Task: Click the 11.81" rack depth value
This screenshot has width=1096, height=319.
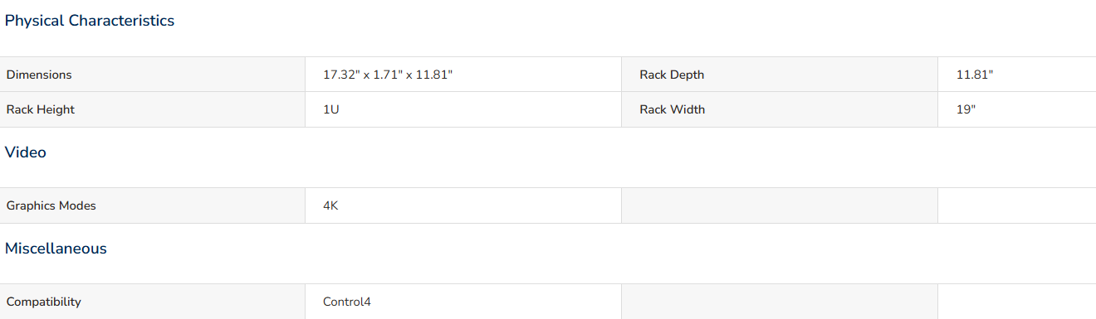Action: (975, 75)
